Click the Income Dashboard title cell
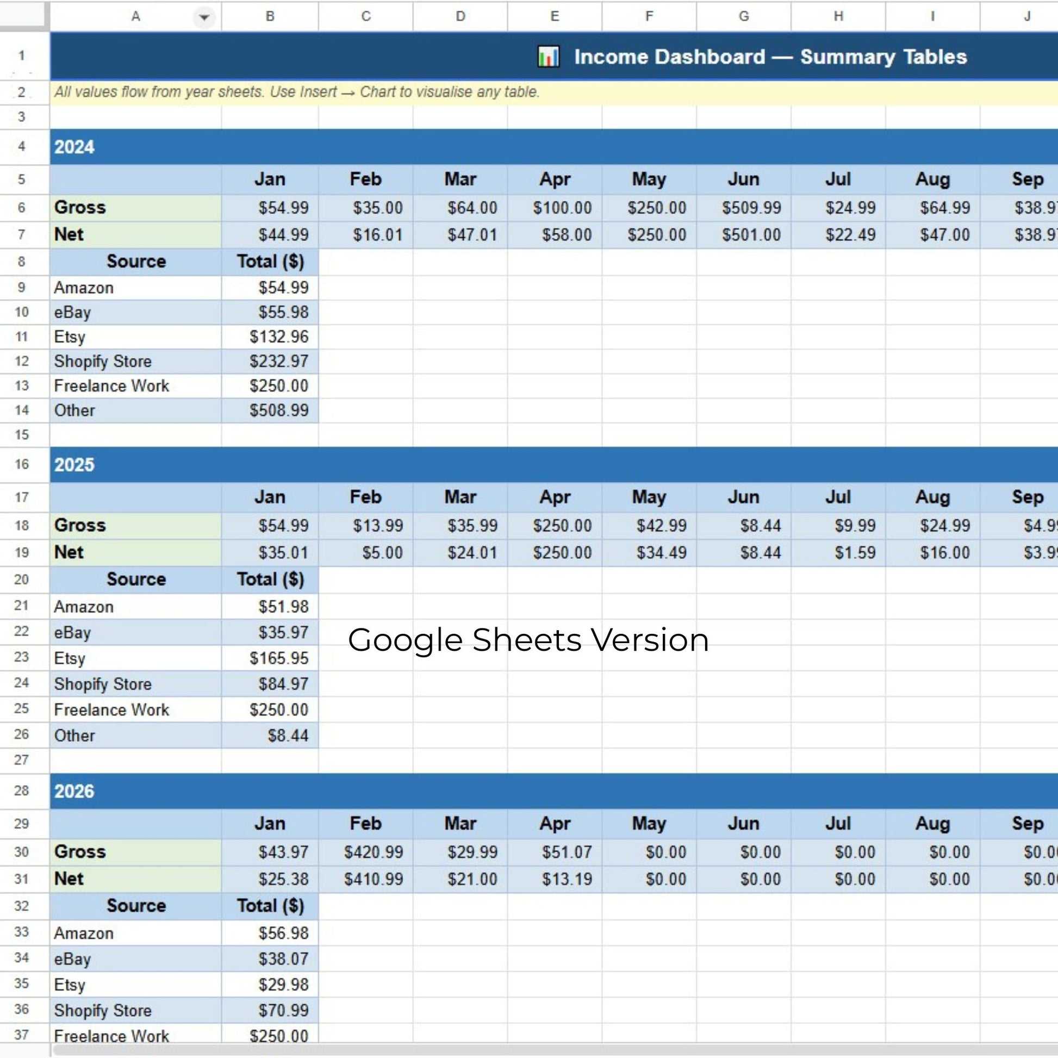The width and height of the screenshot is (1058, 1058). pyautogui.click(x=554, y=57)
